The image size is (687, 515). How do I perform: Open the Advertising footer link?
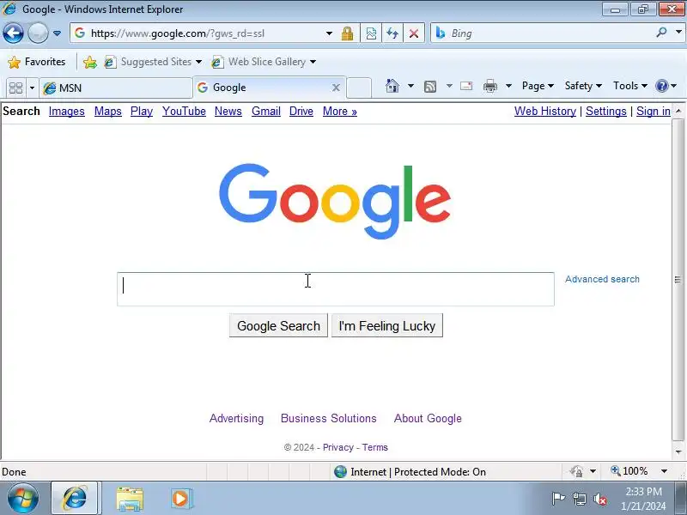(237, 418)
